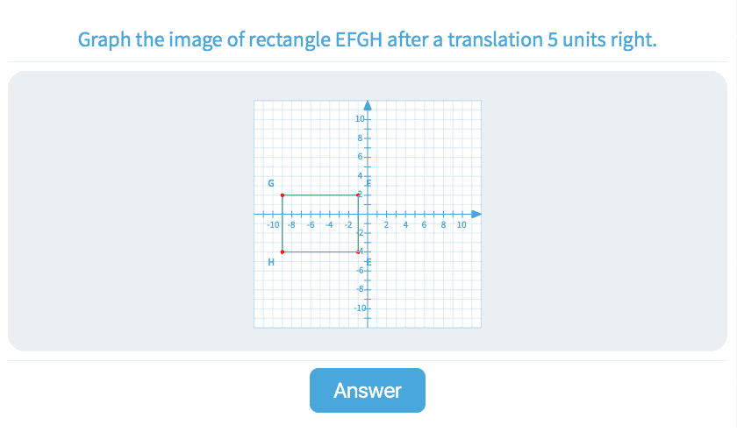Click the rectangle's top-right red vertex
The height and width of the screenshot is (439, 737).
[358, 195]
